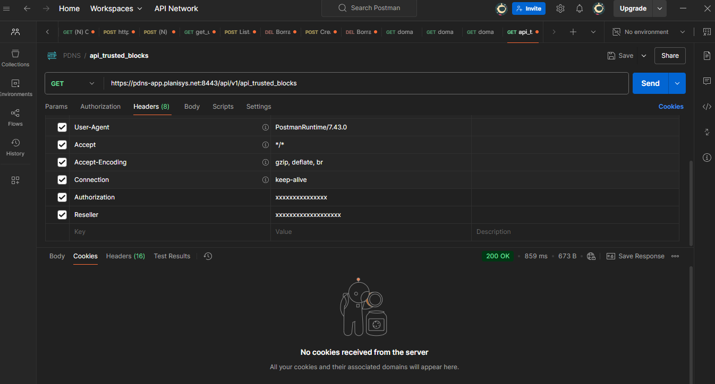Open API Network
Viewport: 715px width, 384px height.
176,8
